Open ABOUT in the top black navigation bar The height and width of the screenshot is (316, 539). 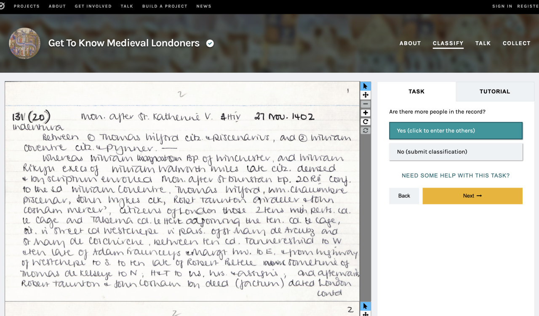click(x=57, y=6)
